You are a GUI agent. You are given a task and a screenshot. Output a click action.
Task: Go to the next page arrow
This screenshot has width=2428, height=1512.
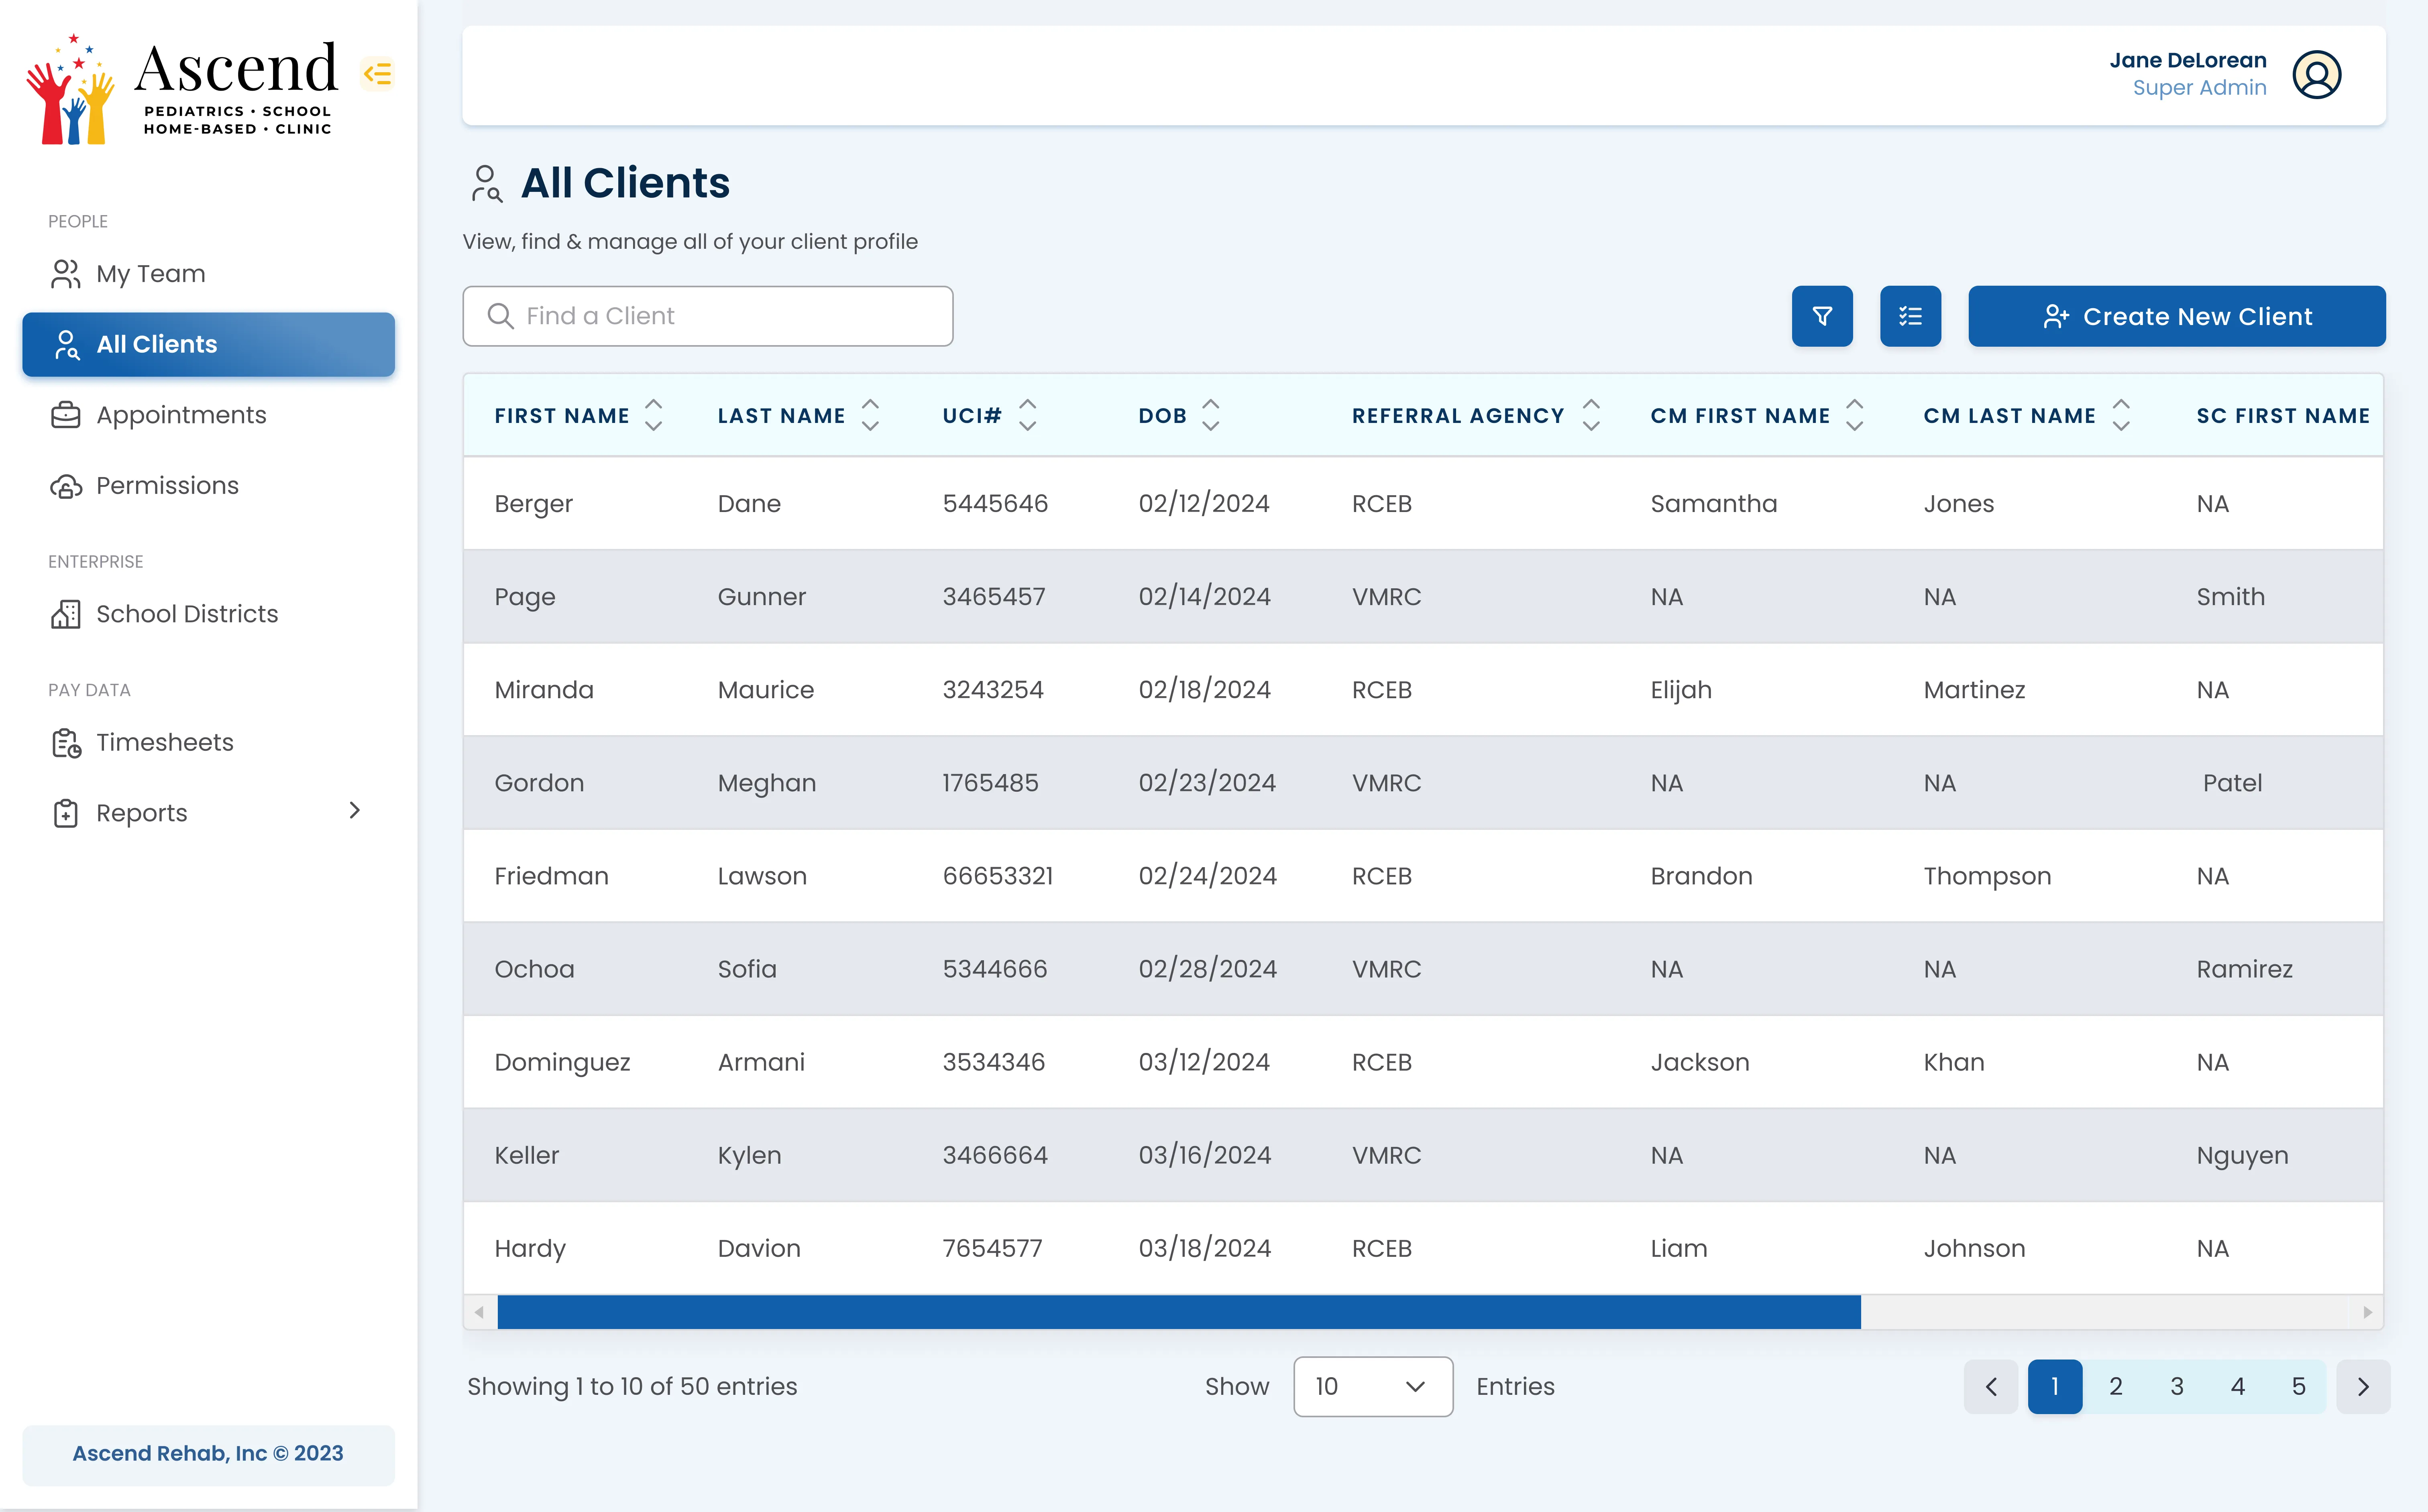pyautogui.click(x=2363, y=1386)
